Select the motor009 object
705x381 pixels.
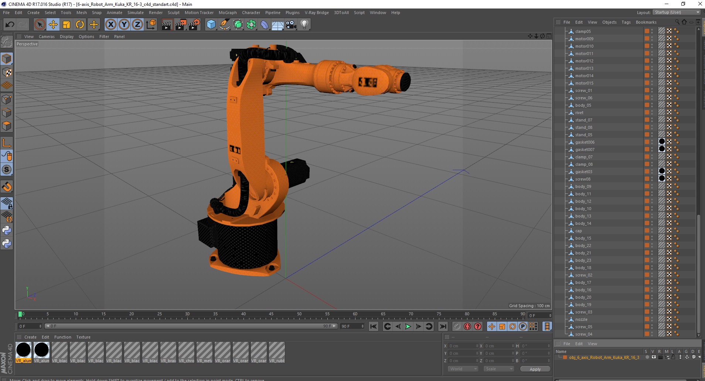pyautogui.click(x=584, y=39)
